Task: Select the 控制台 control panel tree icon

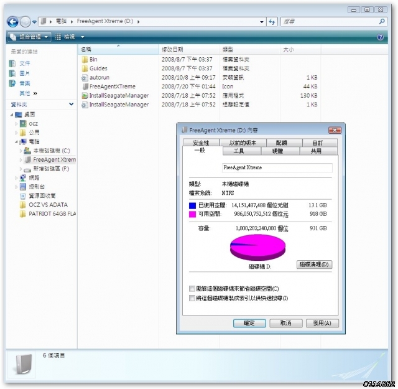Action: coord(23,187)
